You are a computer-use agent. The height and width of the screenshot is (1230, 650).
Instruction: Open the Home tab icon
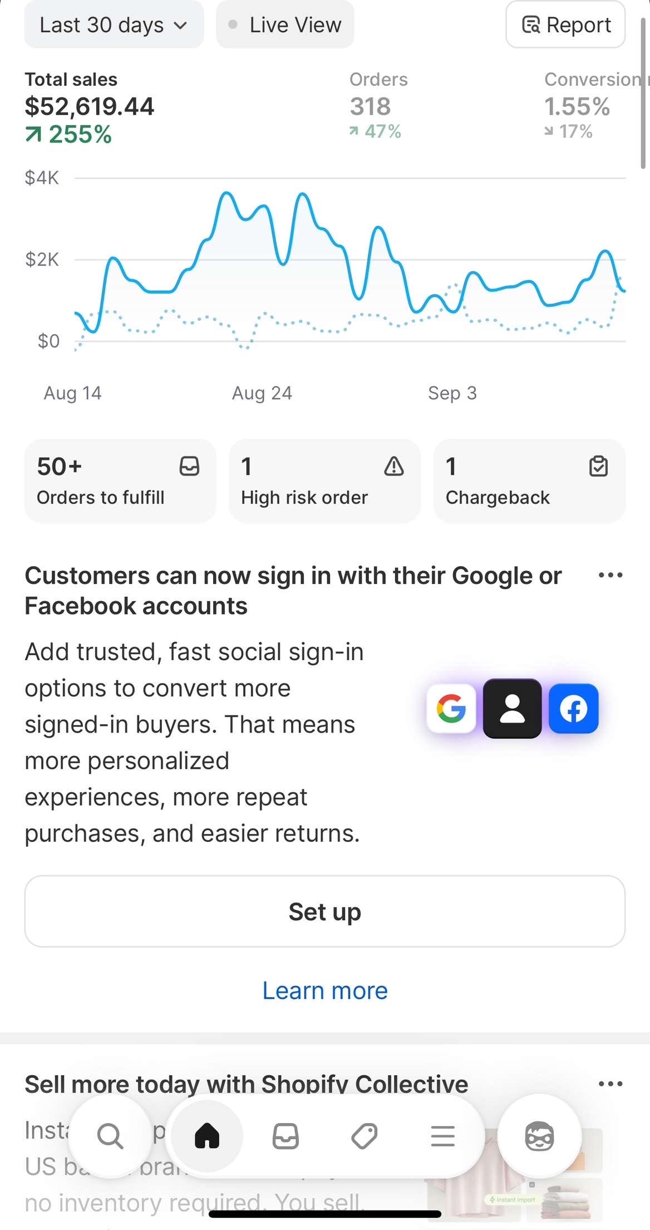pos(207,1136)
